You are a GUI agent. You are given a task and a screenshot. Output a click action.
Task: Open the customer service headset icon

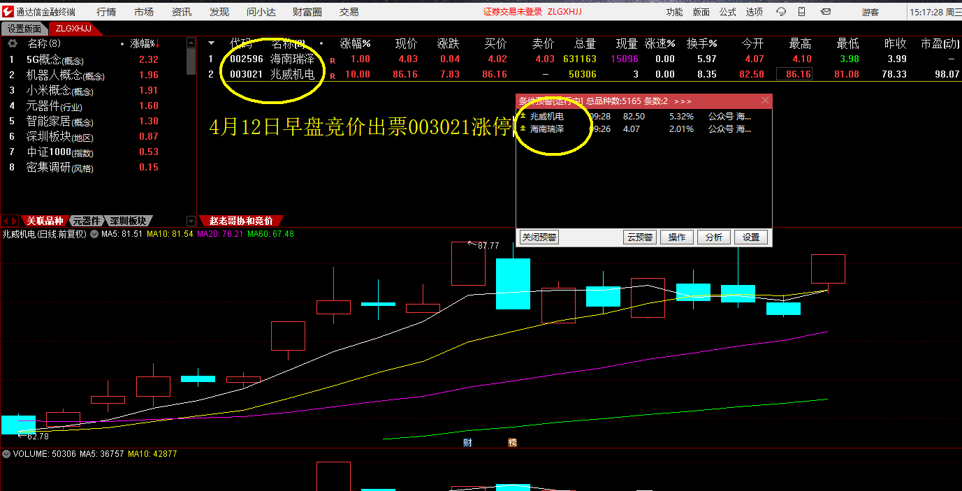click(782, 12)
